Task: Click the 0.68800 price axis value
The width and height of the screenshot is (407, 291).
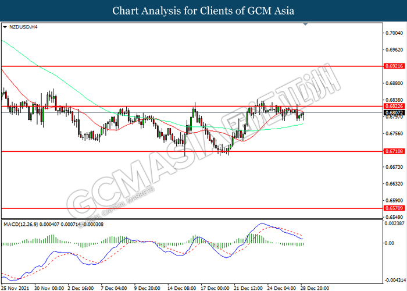Action: [394, 83]
